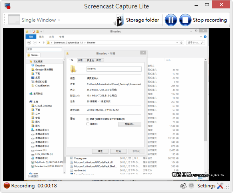233x193 pixels.
Task: Click the Forward arrow in Binaries explorer preview
Action: (34, 42)
